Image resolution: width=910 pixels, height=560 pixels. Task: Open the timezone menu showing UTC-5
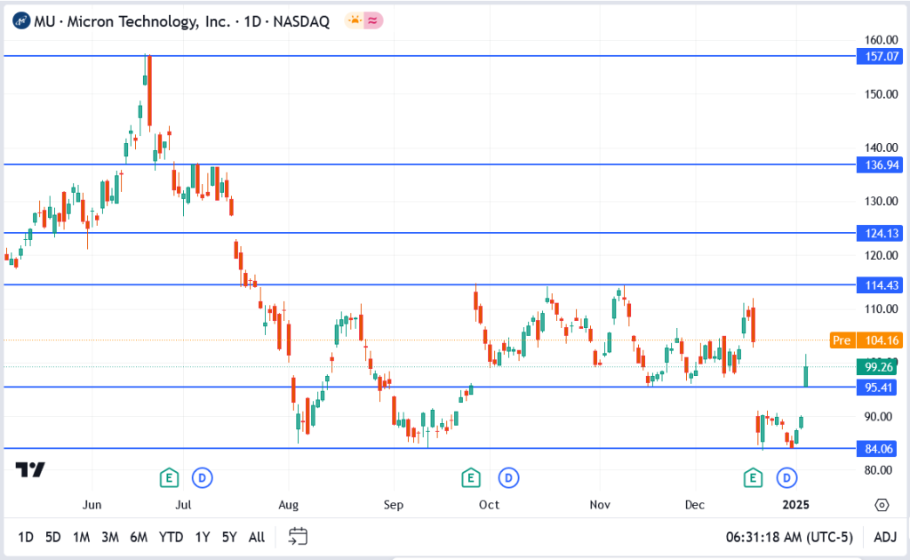788,537
